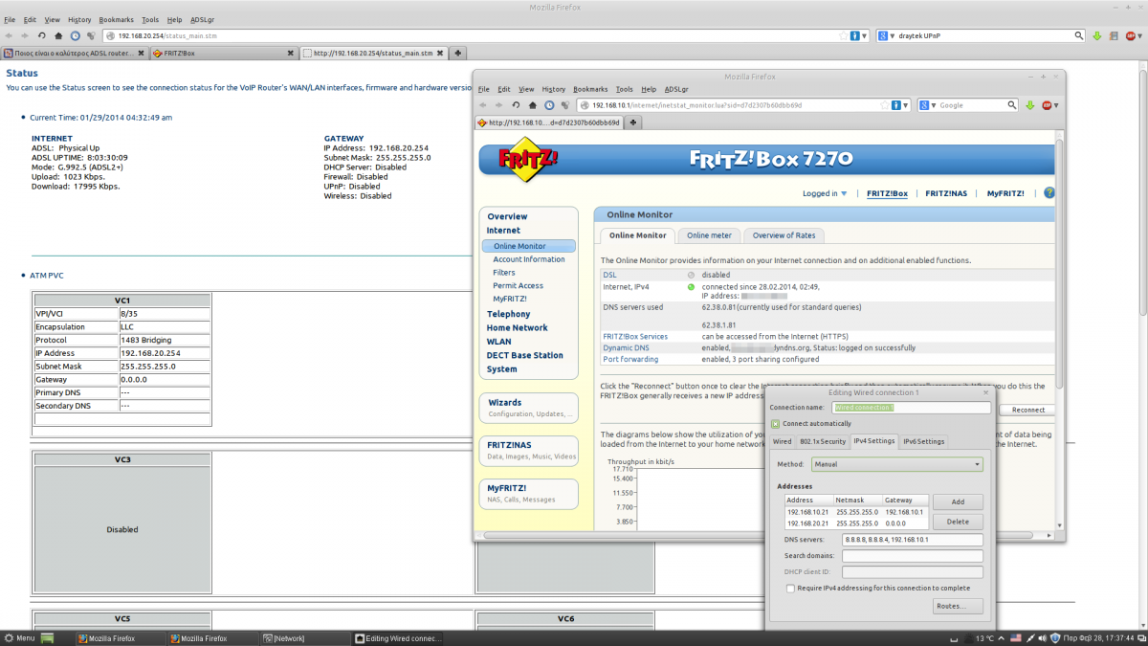Viewport: 1148px width, 646px height.
Task: Click green download arrow in front Firefox window
Action: click(1030, 104)
